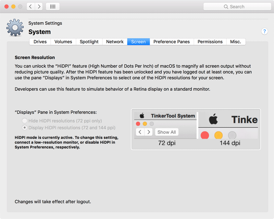This screenshot has height=219, width=274.
Task: Go forward with the right chevron button
Action: point(39,7)
